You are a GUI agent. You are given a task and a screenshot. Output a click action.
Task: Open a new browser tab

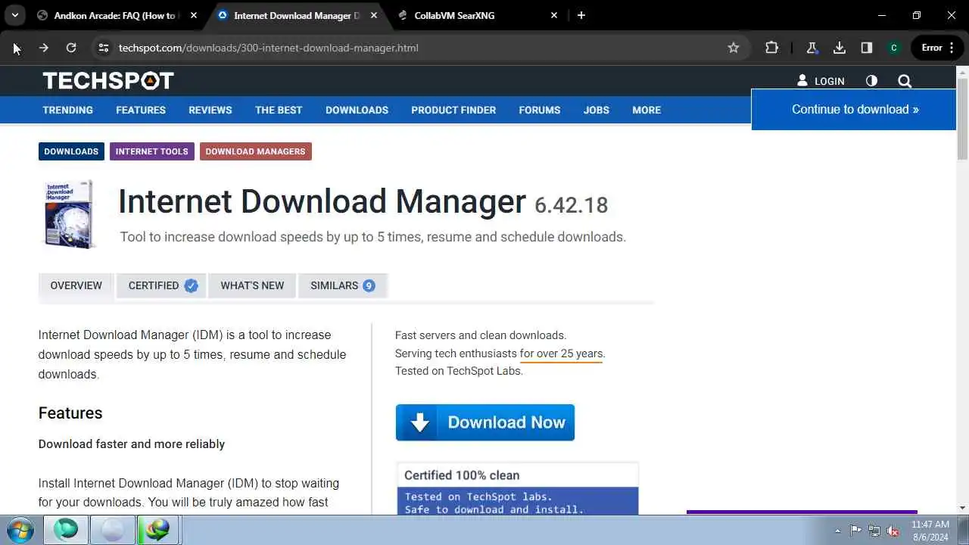581,15
